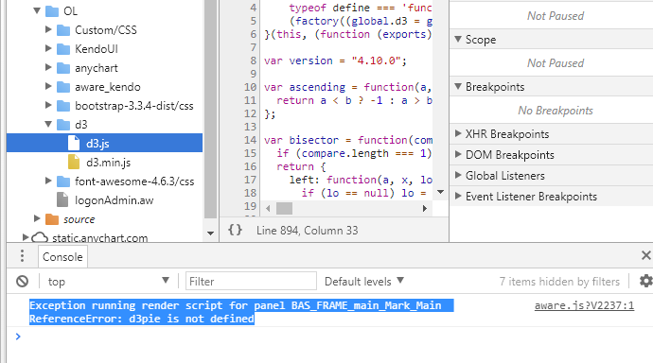The width and height of the screenshot is (653, 363).
Task: Open the console drawer three-dot menu
Action: tap(22, 256)
